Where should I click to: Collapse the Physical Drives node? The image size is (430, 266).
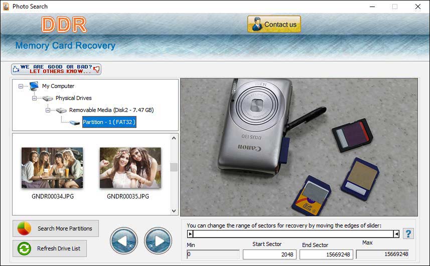click(34, 98)
